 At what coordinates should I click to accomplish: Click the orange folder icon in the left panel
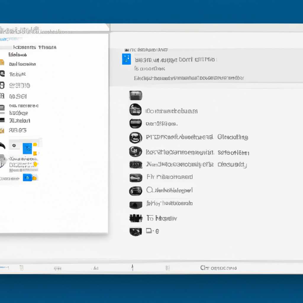click(x=2, y=62)
